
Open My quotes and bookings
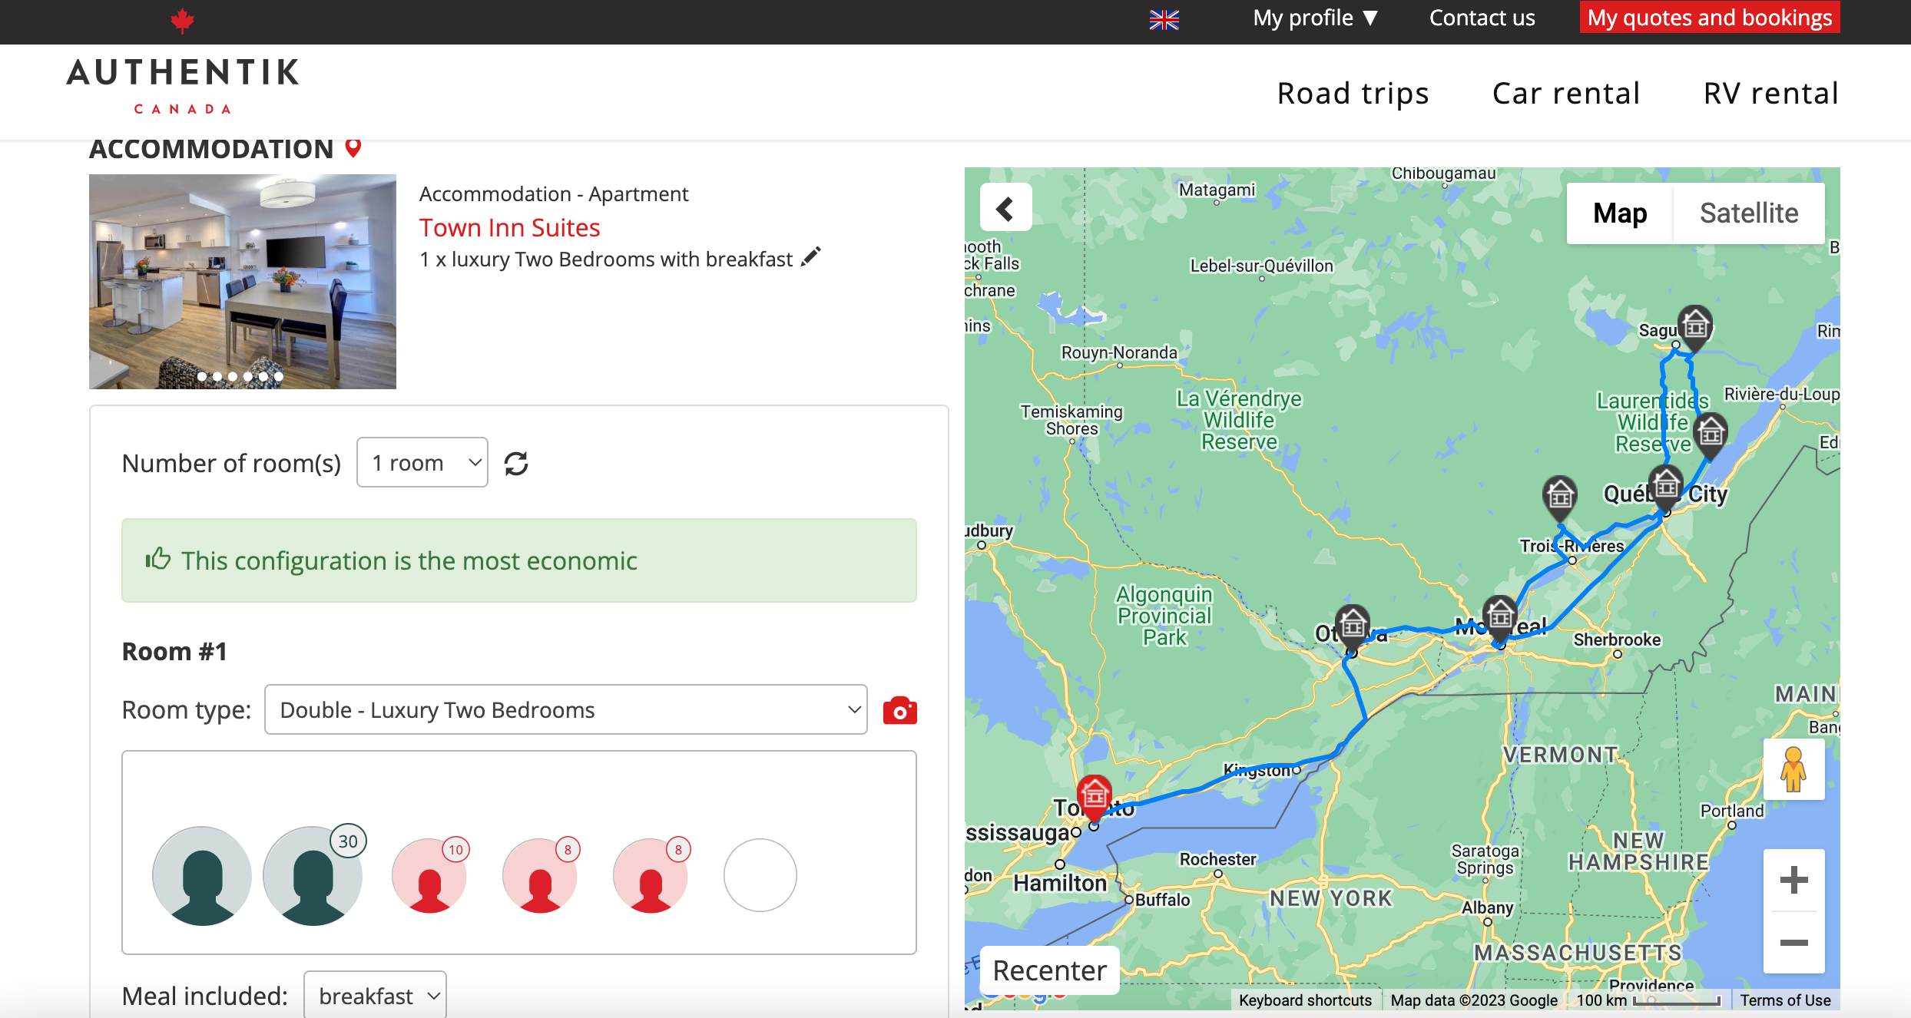tap(1710, 18)
